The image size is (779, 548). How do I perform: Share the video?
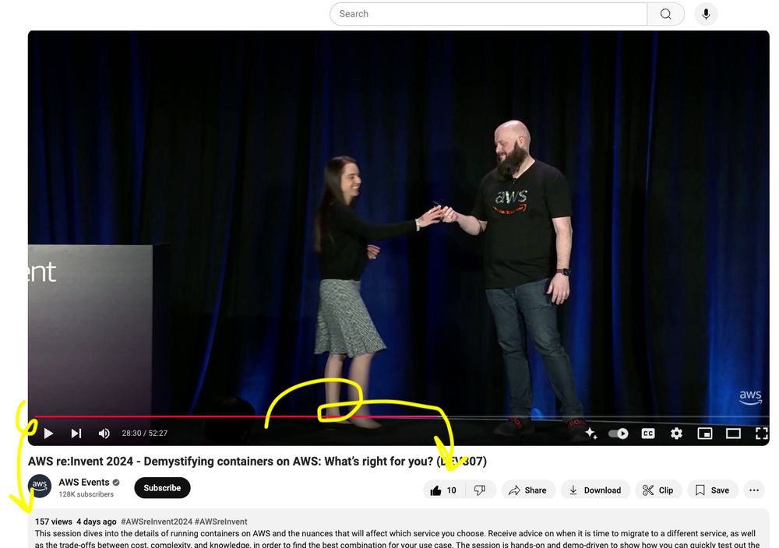point(527,490)
